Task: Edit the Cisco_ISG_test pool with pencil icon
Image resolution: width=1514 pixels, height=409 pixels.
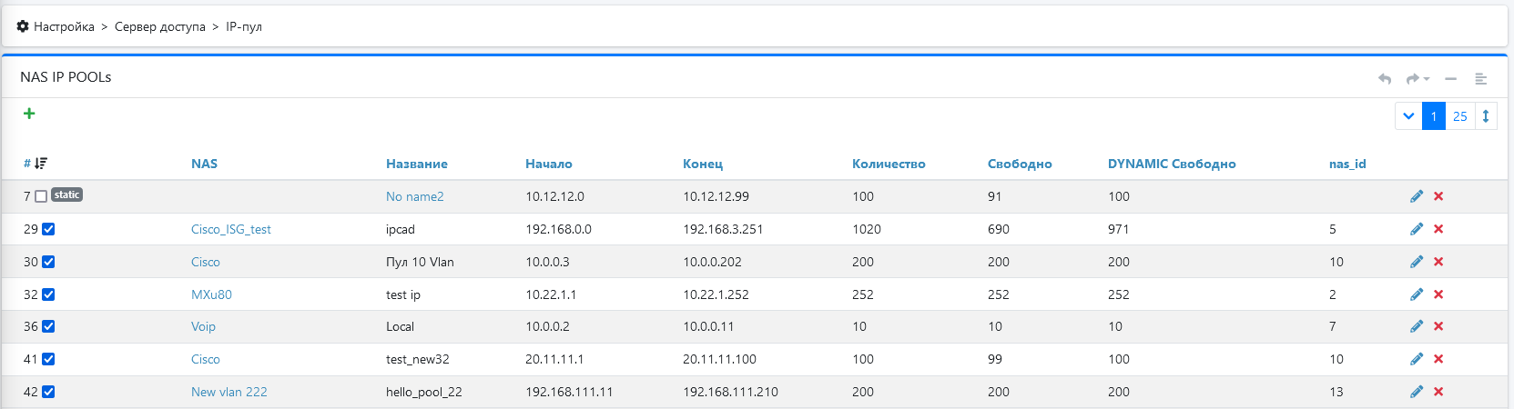Action: point(1416,229)
